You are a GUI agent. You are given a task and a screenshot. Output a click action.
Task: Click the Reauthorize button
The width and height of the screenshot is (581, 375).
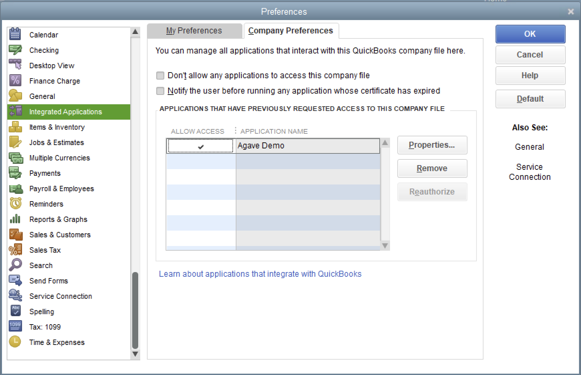tap(432, 192)
